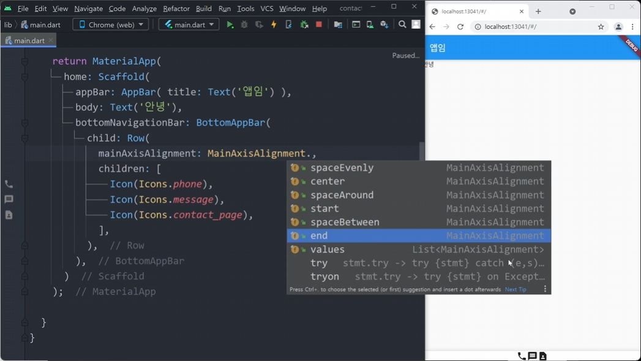641x361 pixels.
Task: Click the contact page icon in app bottom bar
Action: pyautogui.click(x=543, y=356)
